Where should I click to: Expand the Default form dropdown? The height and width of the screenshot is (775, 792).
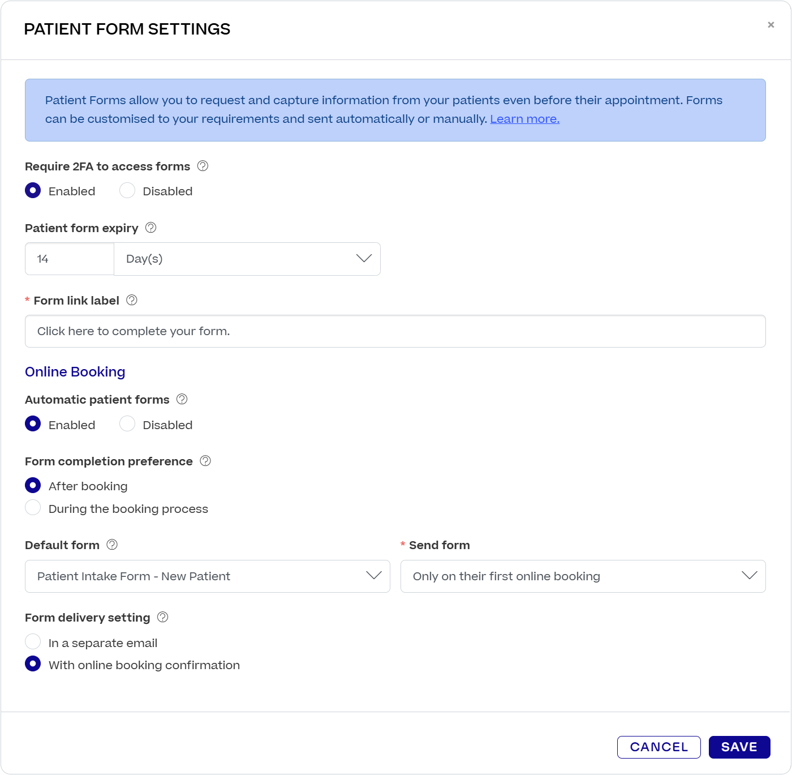208,576
